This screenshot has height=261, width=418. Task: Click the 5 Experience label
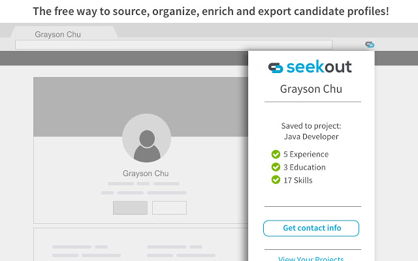coord(306,154)
